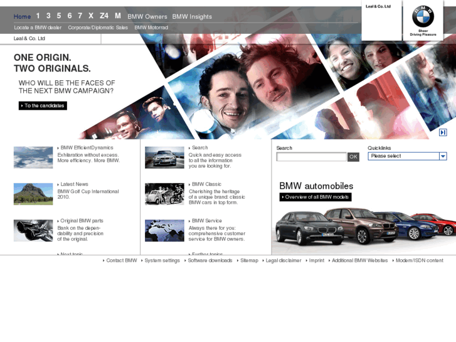Click Contact BMW footer link
The height and width of the screenshot is (342, 456).
pos(122,260)
